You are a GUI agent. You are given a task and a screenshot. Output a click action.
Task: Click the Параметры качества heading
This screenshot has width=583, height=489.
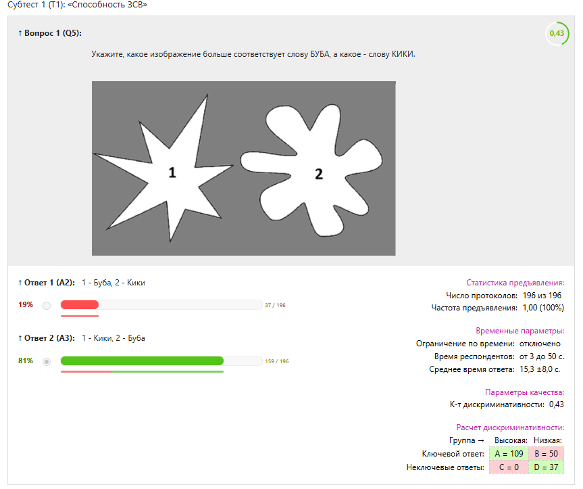tap(525, 392)
